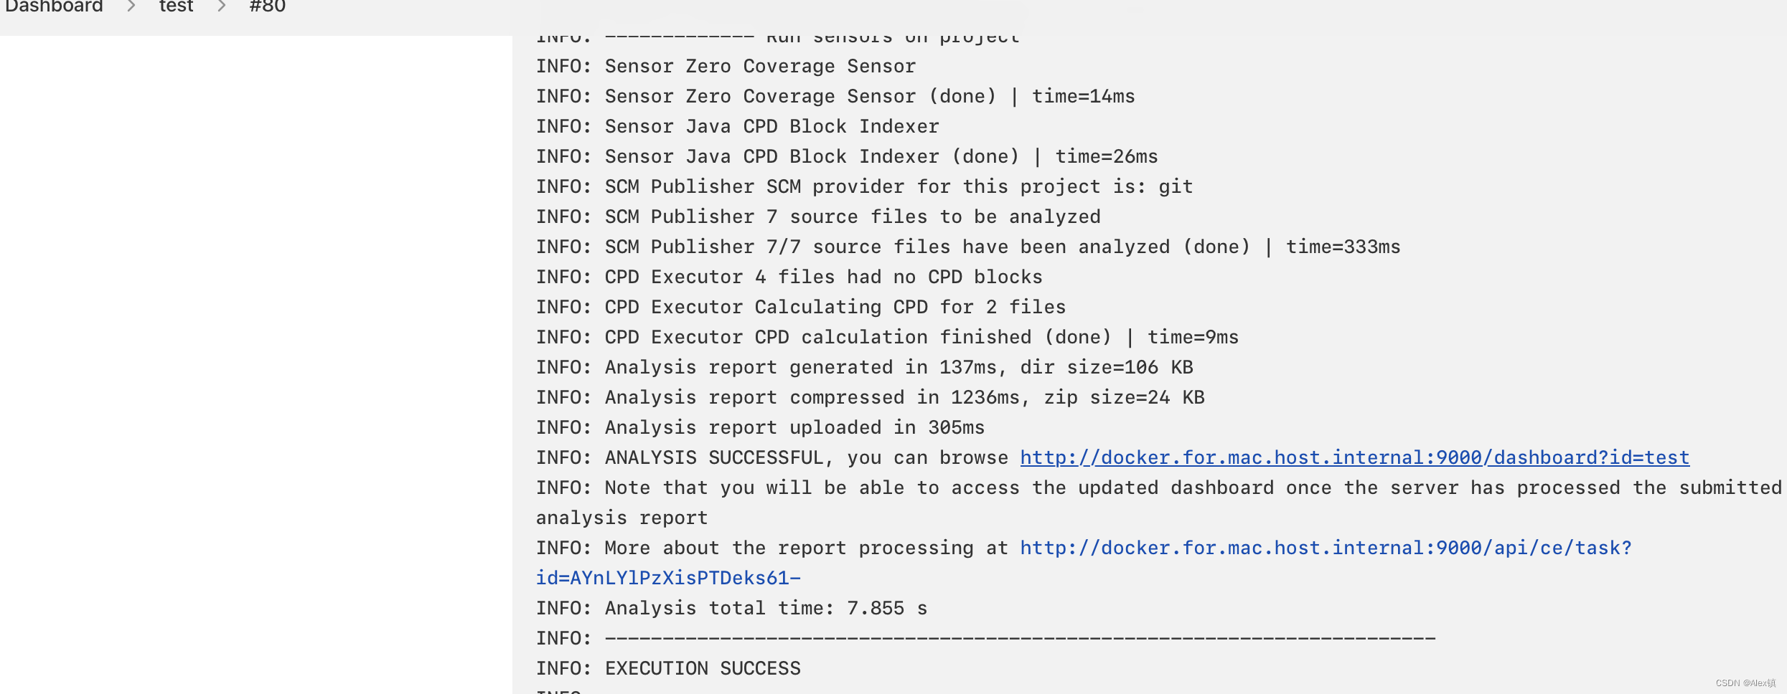The height and width of the screenshot is (694, 1787).
Task: Expand chevron after test breadcrumb
Action: tap(222, 6)
